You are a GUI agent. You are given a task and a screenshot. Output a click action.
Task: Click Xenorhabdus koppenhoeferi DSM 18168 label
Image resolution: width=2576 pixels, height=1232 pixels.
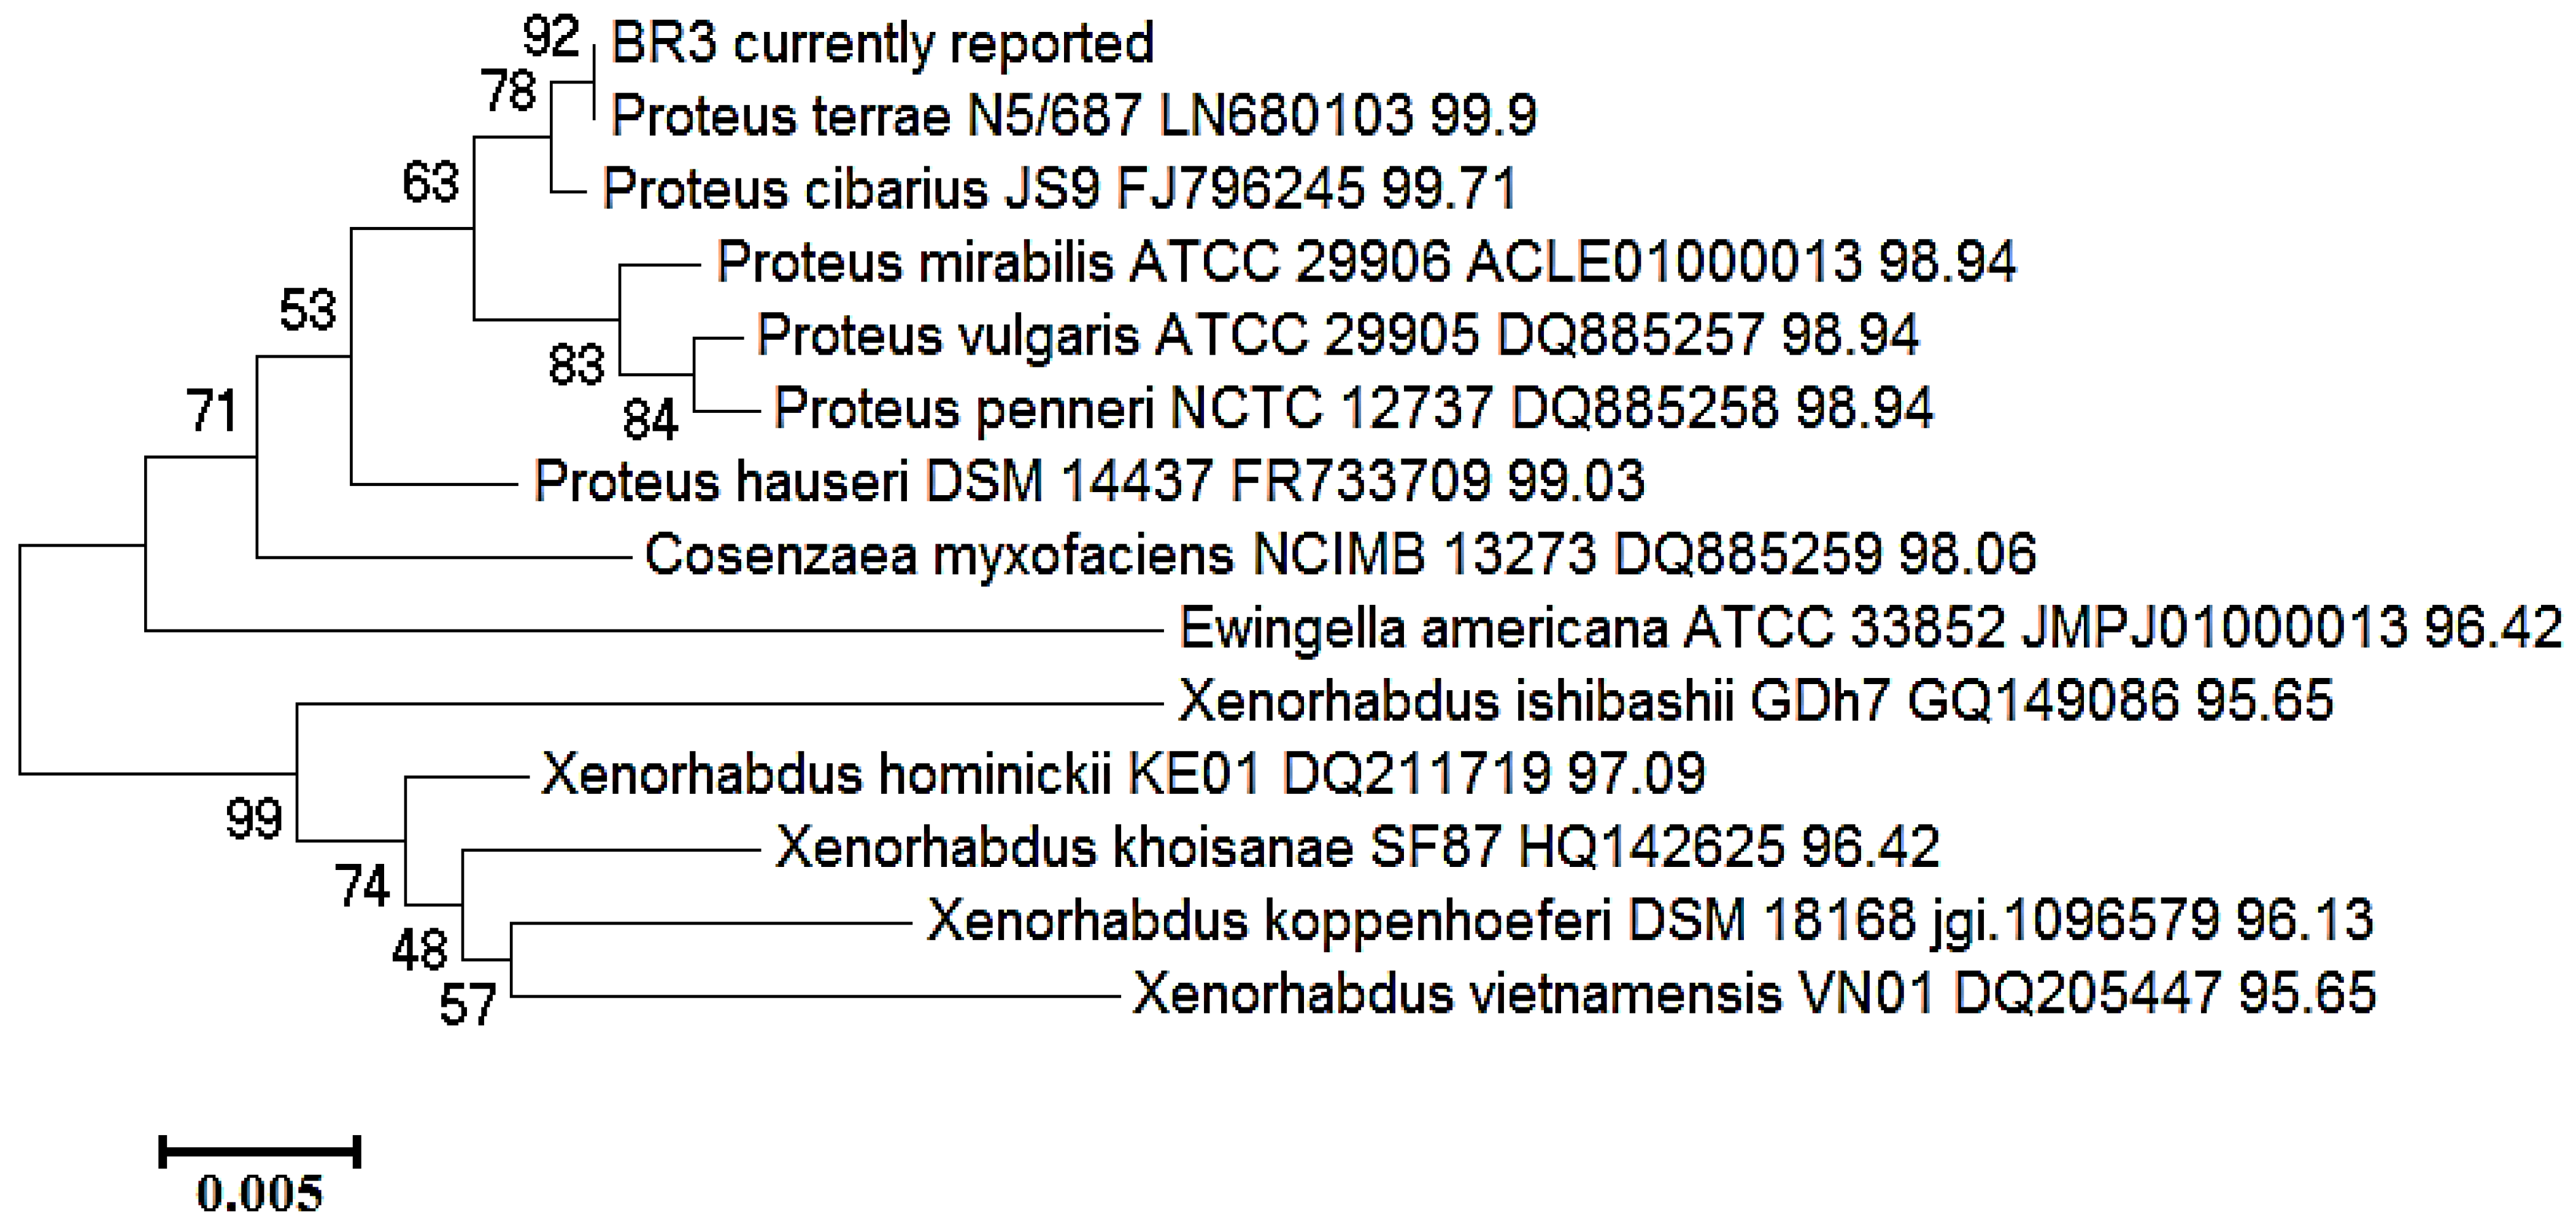tap(1650, 920)
